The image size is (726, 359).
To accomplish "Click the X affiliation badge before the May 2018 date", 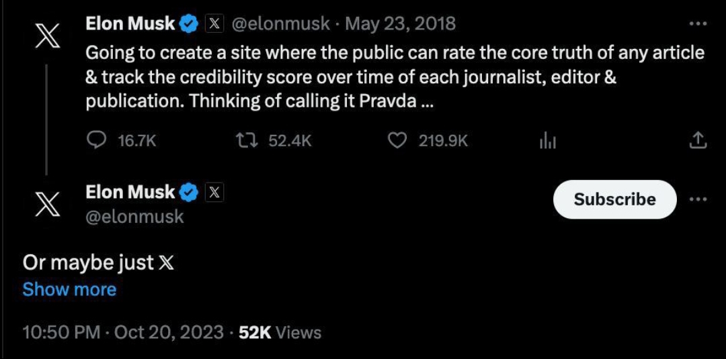I will [x=213, y=24].
